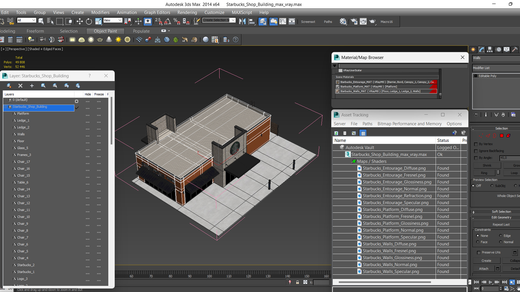Open the Create command panel tab

[x=473, y=49]
